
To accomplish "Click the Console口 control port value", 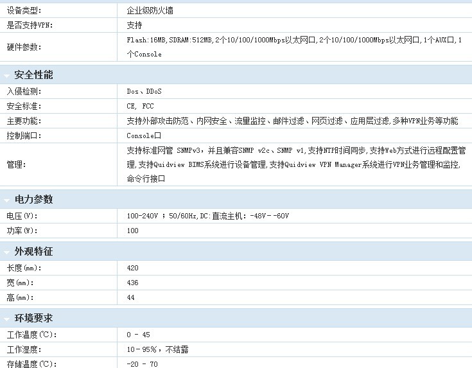I will click(x=143, y=136).
